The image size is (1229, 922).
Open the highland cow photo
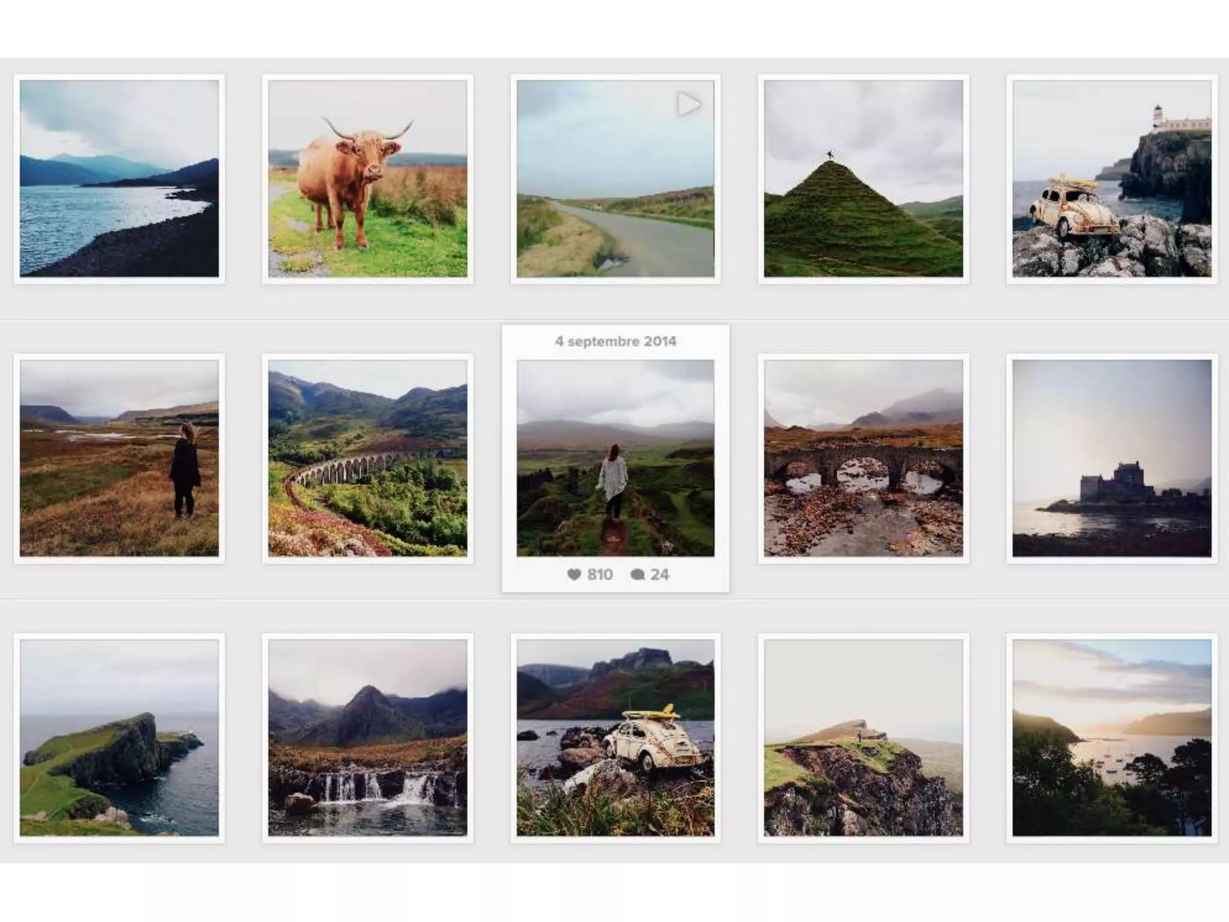367,179
